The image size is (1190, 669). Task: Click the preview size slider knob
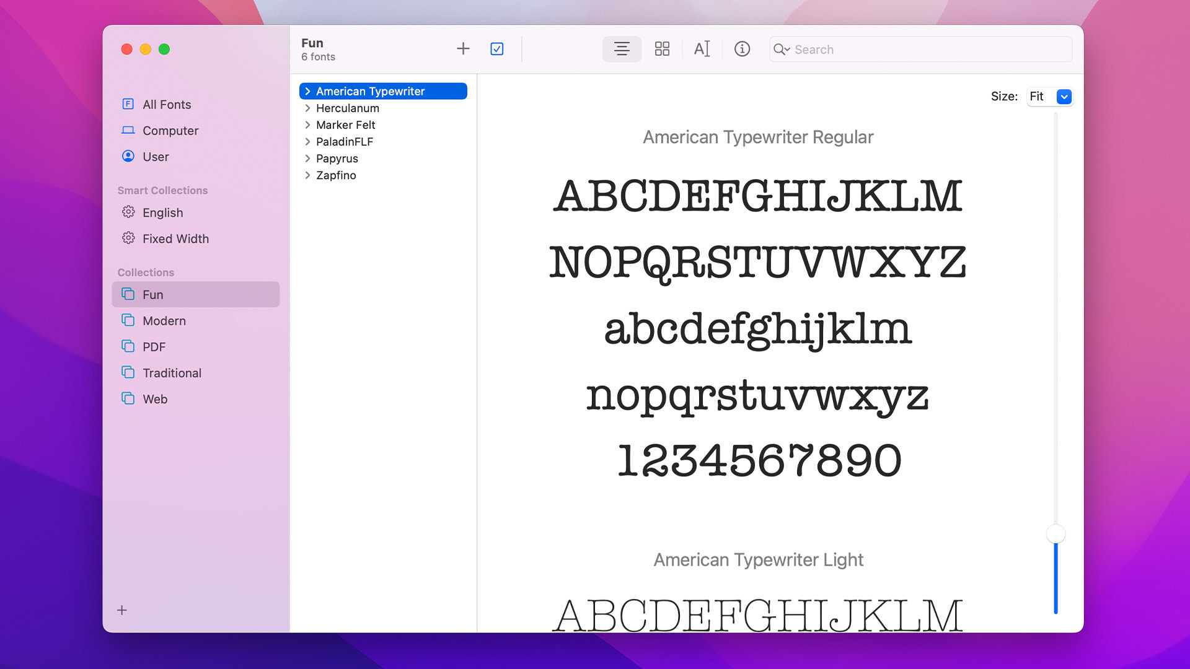point(1056,534)
